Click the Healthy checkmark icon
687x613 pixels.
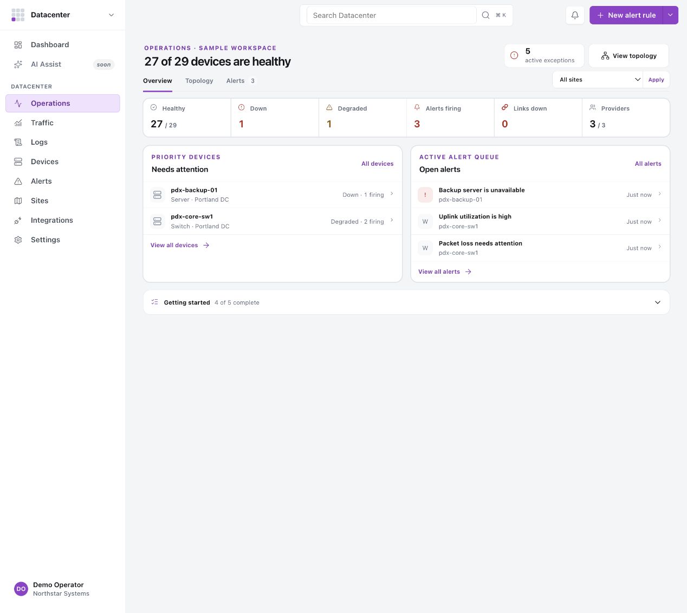click(154, 108)
